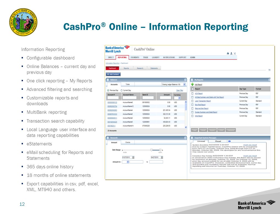Open the NOTIFICATIONS menu
The height and width of the screenshot is (214, 280).
[169, 57]
